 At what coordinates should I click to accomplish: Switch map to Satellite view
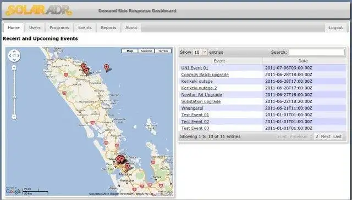[x=146, y=51]
